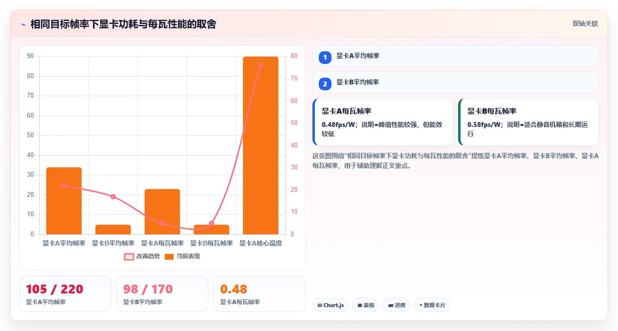
Task: Click the 进度 tag
Action: 397,305
